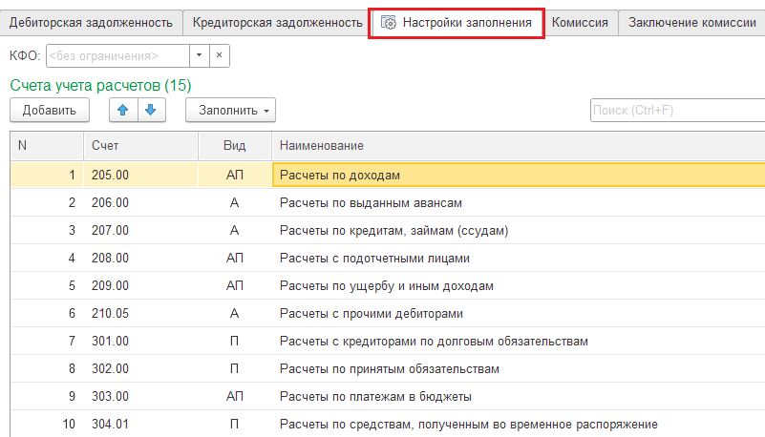Viewport: 765px width, 437px height.
Task: Click the Добавить button
Action: point(50,110)
